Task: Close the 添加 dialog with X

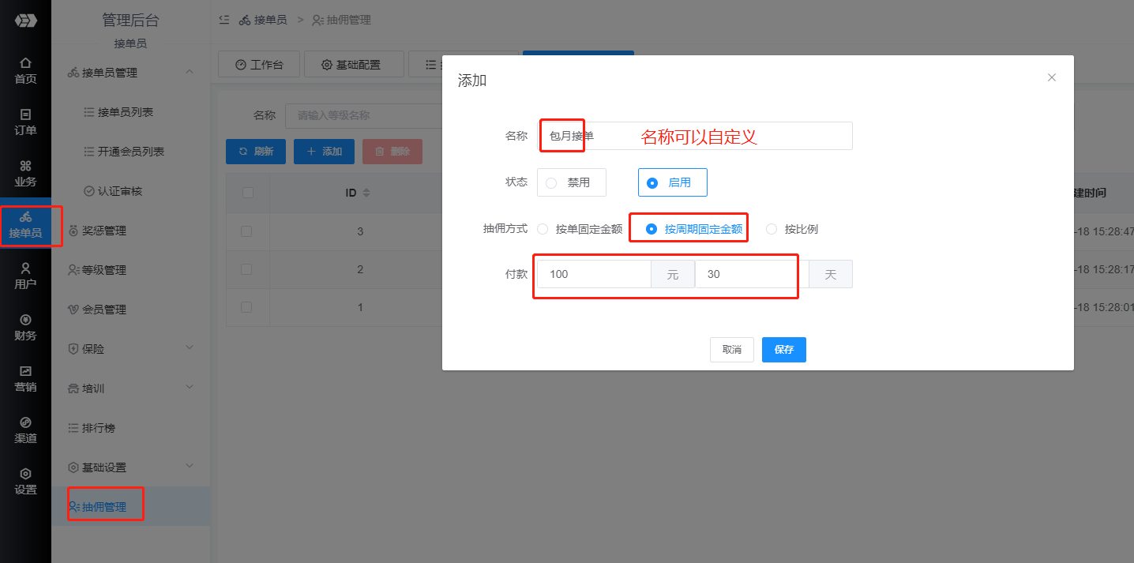Action: click(1051, 77)
